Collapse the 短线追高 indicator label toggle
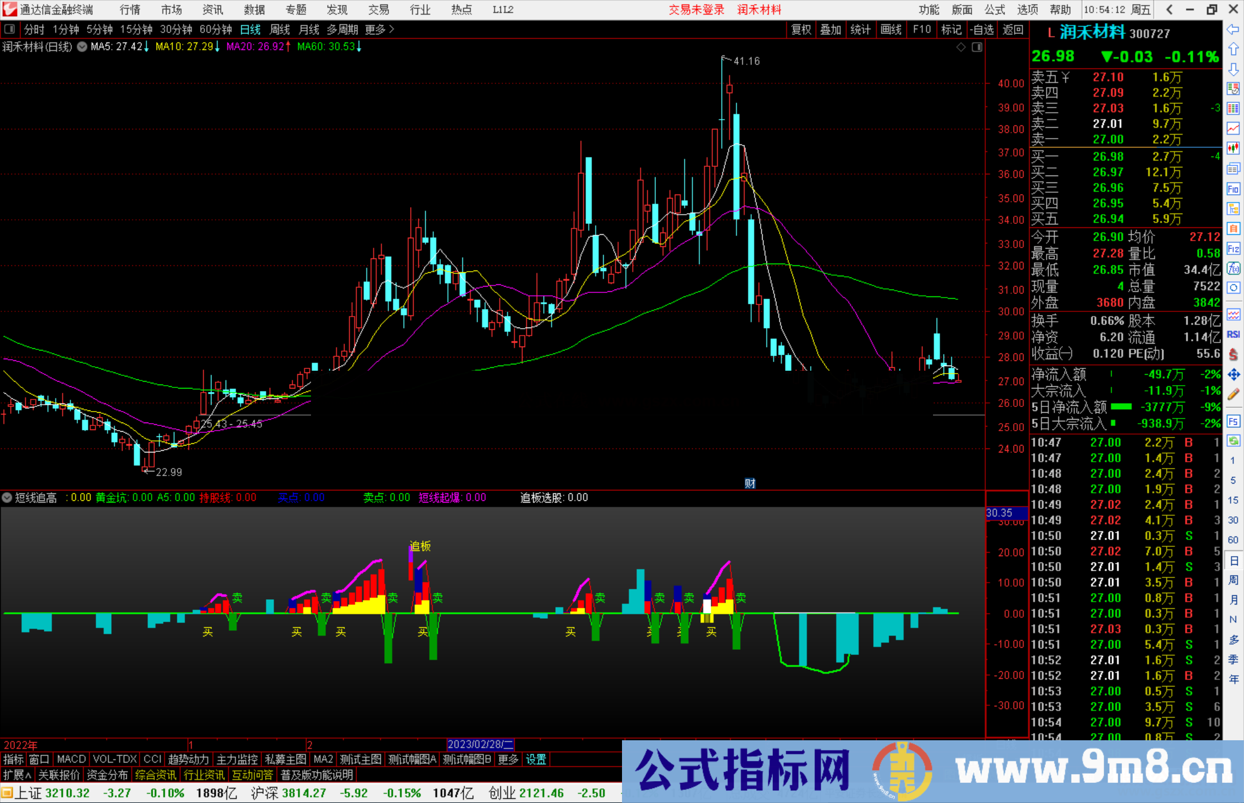The image size is (1244, 803). pyautogui.click(x=7, y=497)
